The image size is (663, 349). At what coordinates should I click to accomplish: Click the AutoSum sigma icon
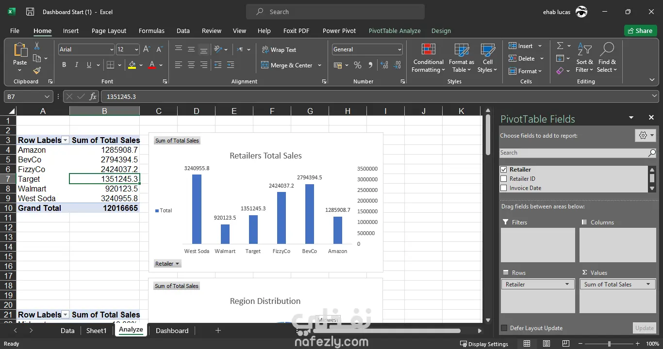[x=560, y=46]
